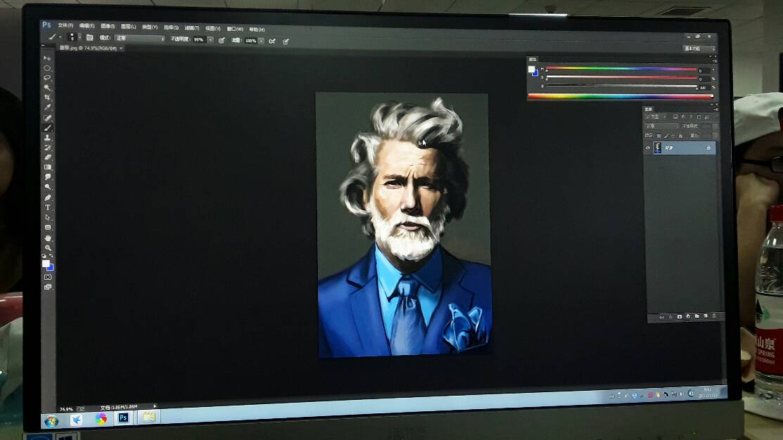Select the Hand tool
The width and height of the screenshot is (783, 440).
pos(47,238)
